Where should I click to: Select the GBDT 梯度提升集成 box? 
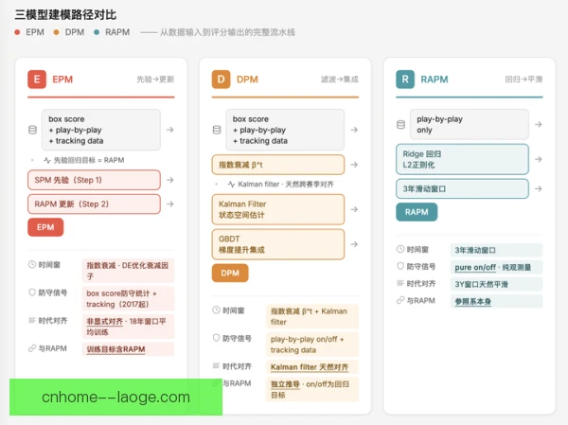coord(278,244)
